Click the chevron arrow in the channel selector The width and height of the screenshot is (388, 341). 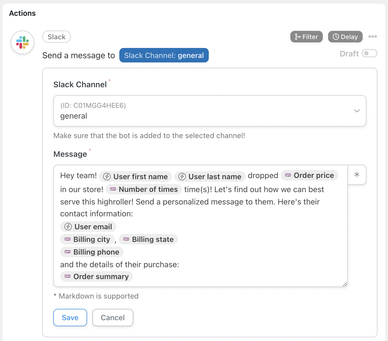(x=357, y=111)
